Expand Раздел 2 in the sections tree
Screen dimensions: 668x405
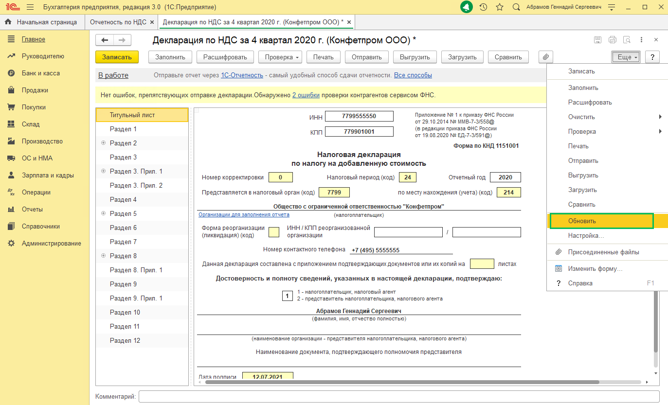coord(103,143)
